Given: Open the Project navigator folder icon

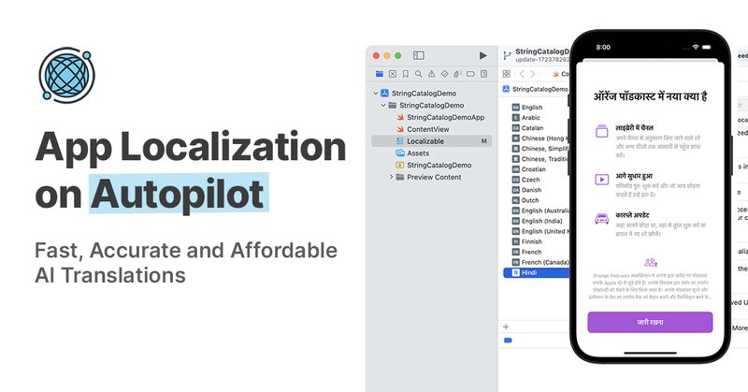Looking at the screenshot, I should pyautogui.click(x=380, y=74).
